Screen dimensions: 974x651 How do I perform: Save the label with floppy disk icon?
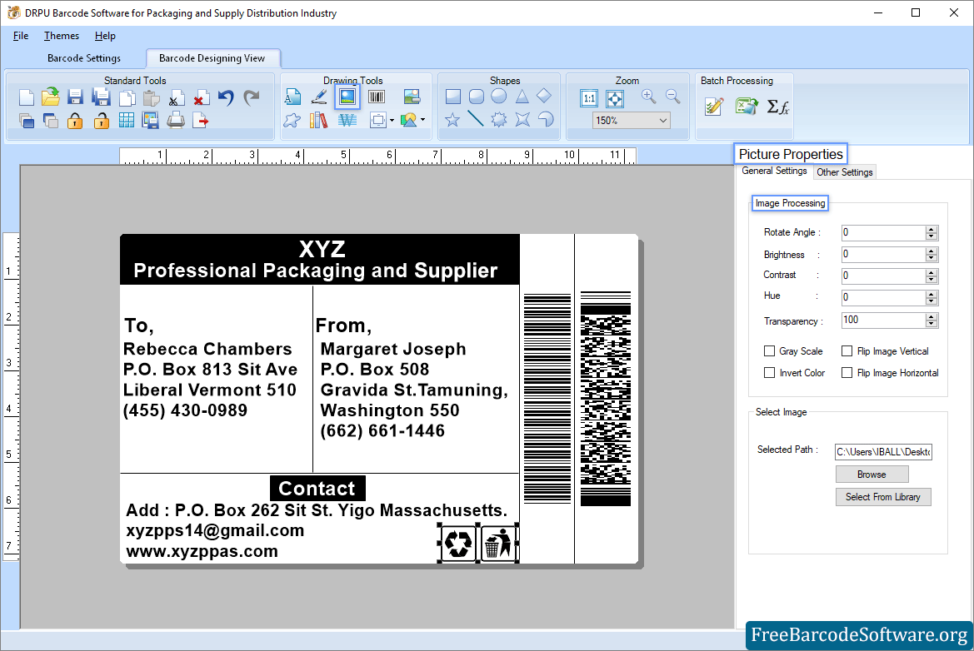point(75,97)
